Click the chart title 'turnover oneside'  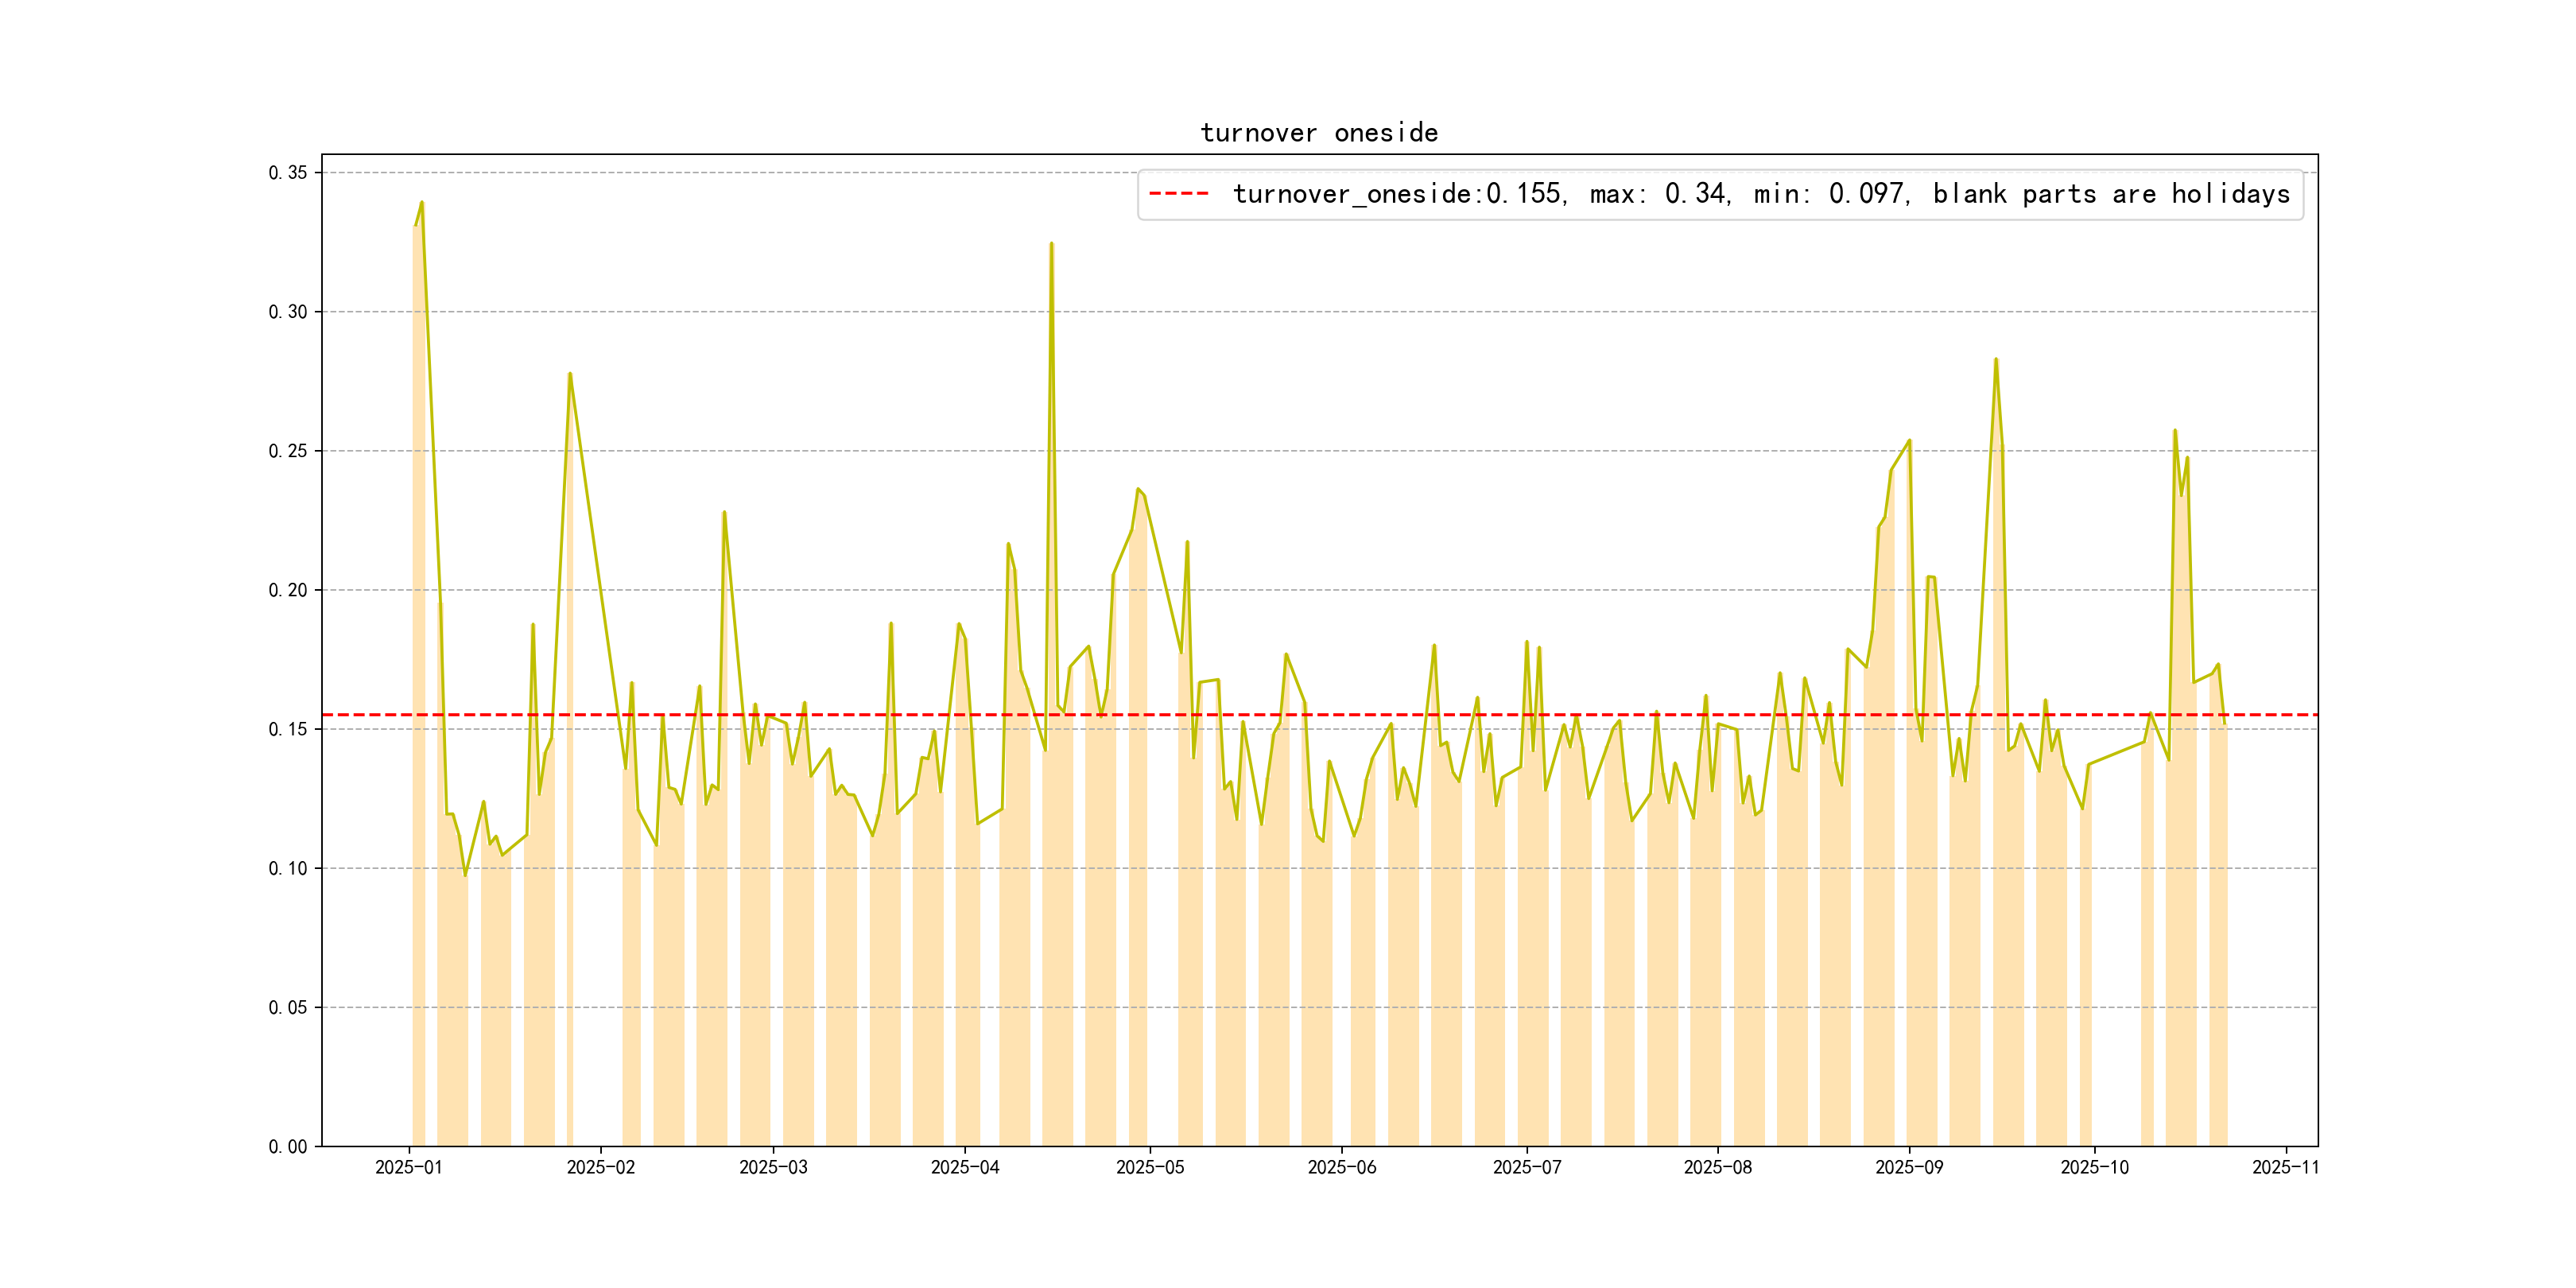pyautogui.click(x=1318, y=133)
